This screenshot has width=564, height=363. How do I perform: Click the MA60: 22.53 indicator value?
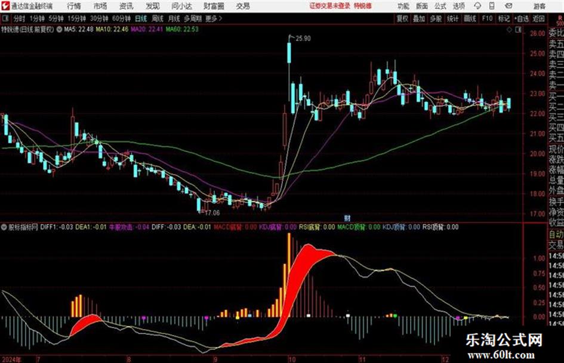(x=182, y=29)
